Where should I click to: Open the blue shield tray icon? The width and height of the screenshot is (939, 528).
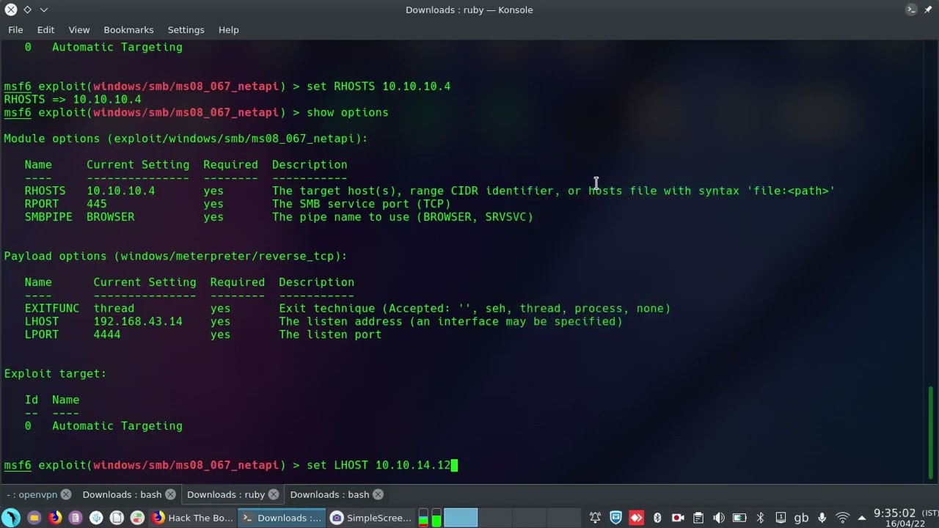[616, 518]
